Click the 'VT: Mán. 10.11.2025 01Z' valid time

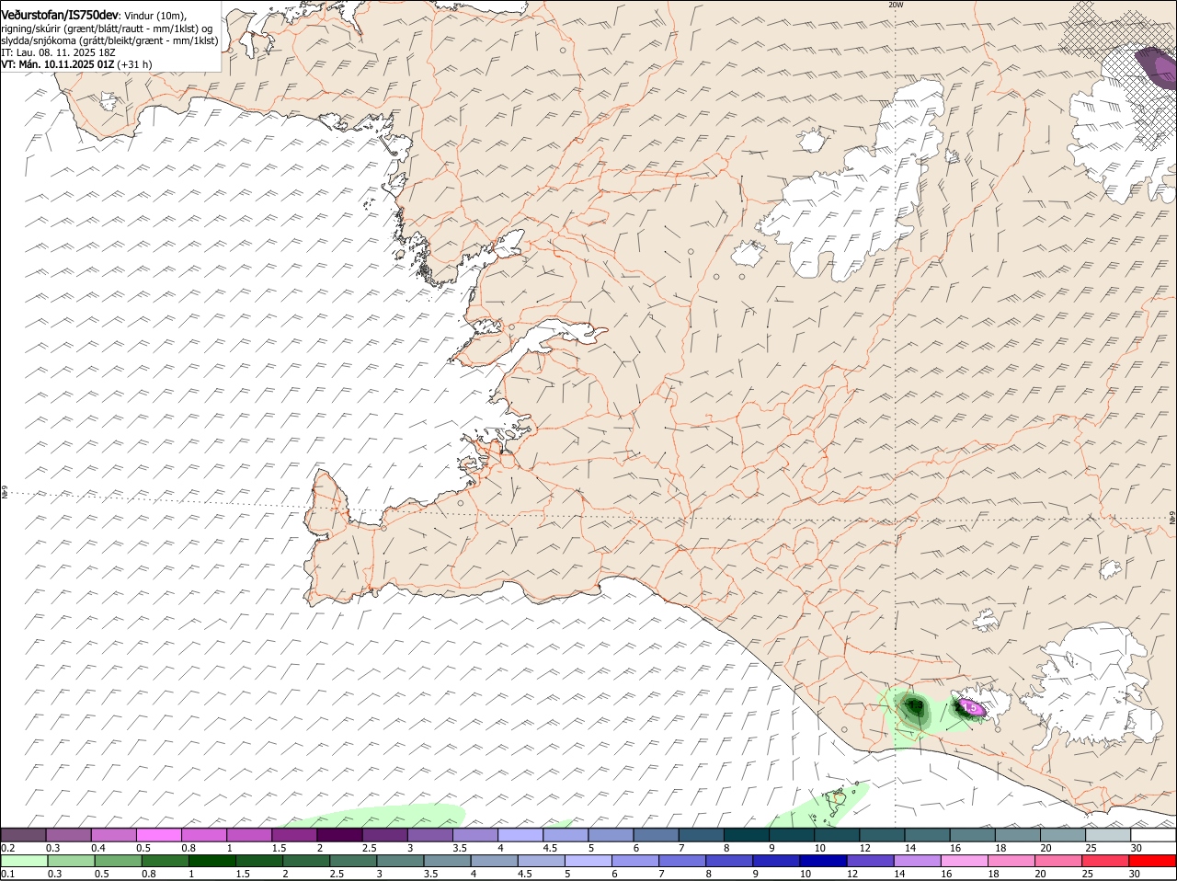[57, 64]
